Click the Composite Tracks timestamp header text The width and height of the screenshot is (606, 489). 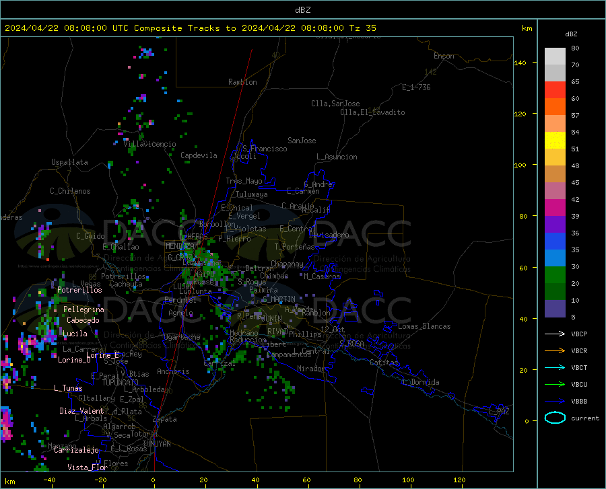coord(190,28)
